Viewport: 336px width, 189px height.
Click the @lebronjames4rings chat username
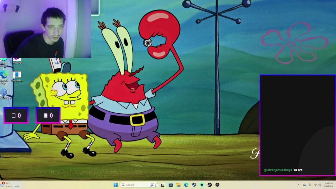(278, 170)
